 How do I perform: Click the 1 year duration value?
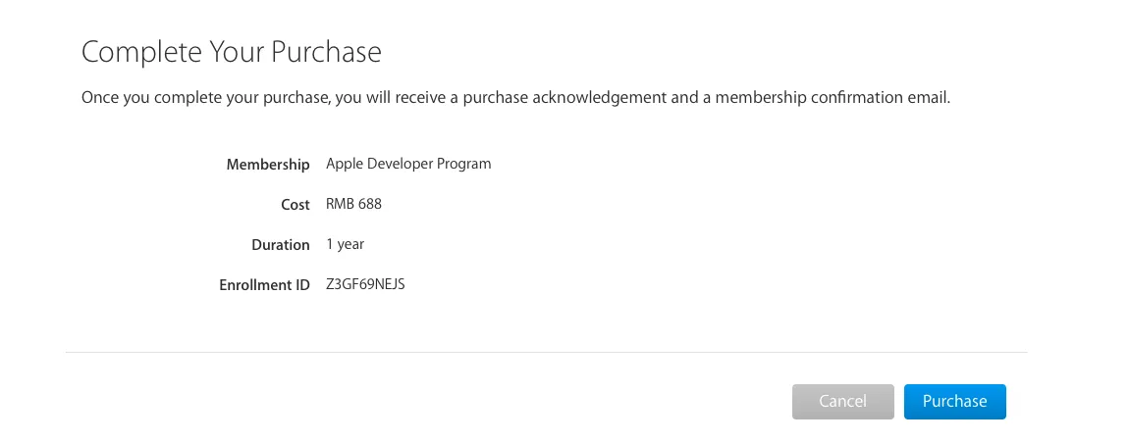(x=345, y=244)
